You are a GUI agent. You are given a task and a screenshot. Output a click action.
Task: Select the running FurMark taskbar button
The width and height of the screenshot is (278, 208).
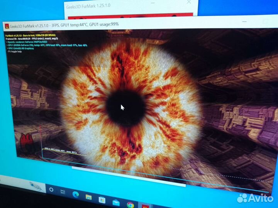pyautogui.click(x=145, y=206)
